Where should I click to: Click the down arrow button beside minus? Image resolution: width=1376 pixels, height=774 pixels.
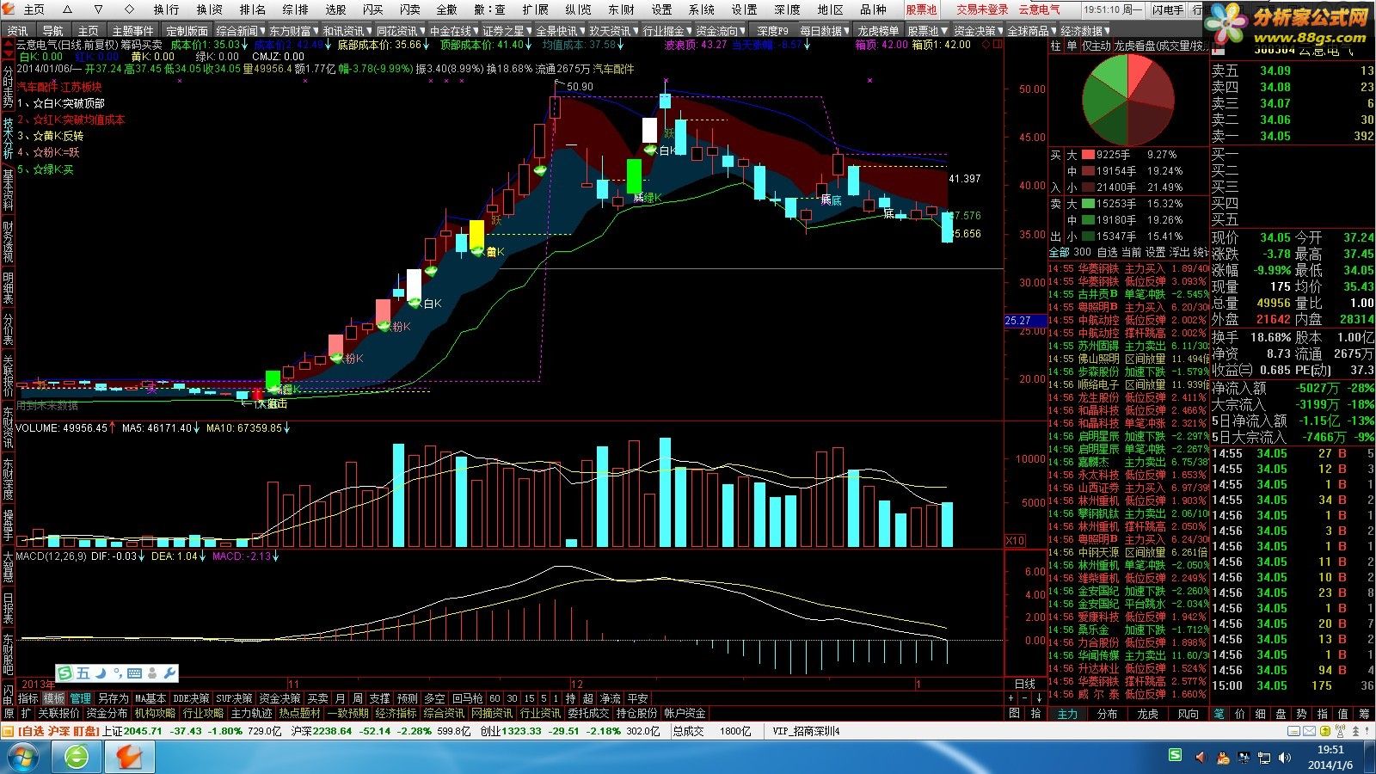(x=1039, y=698)
